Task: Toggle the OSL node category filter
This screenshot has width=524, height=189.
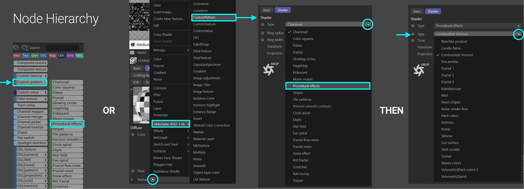Action: pyautogui.click(x=43, y=55)
